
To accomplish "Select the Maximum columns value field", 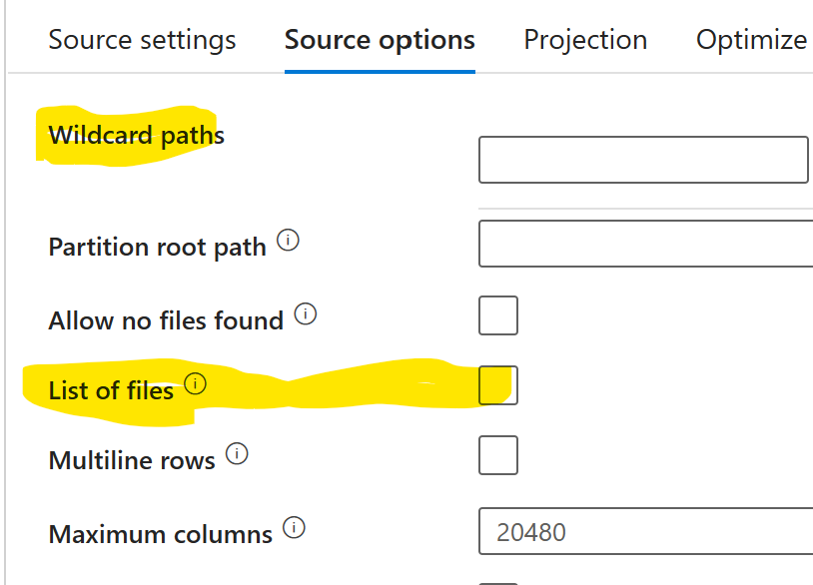I will tap(643, 531).
